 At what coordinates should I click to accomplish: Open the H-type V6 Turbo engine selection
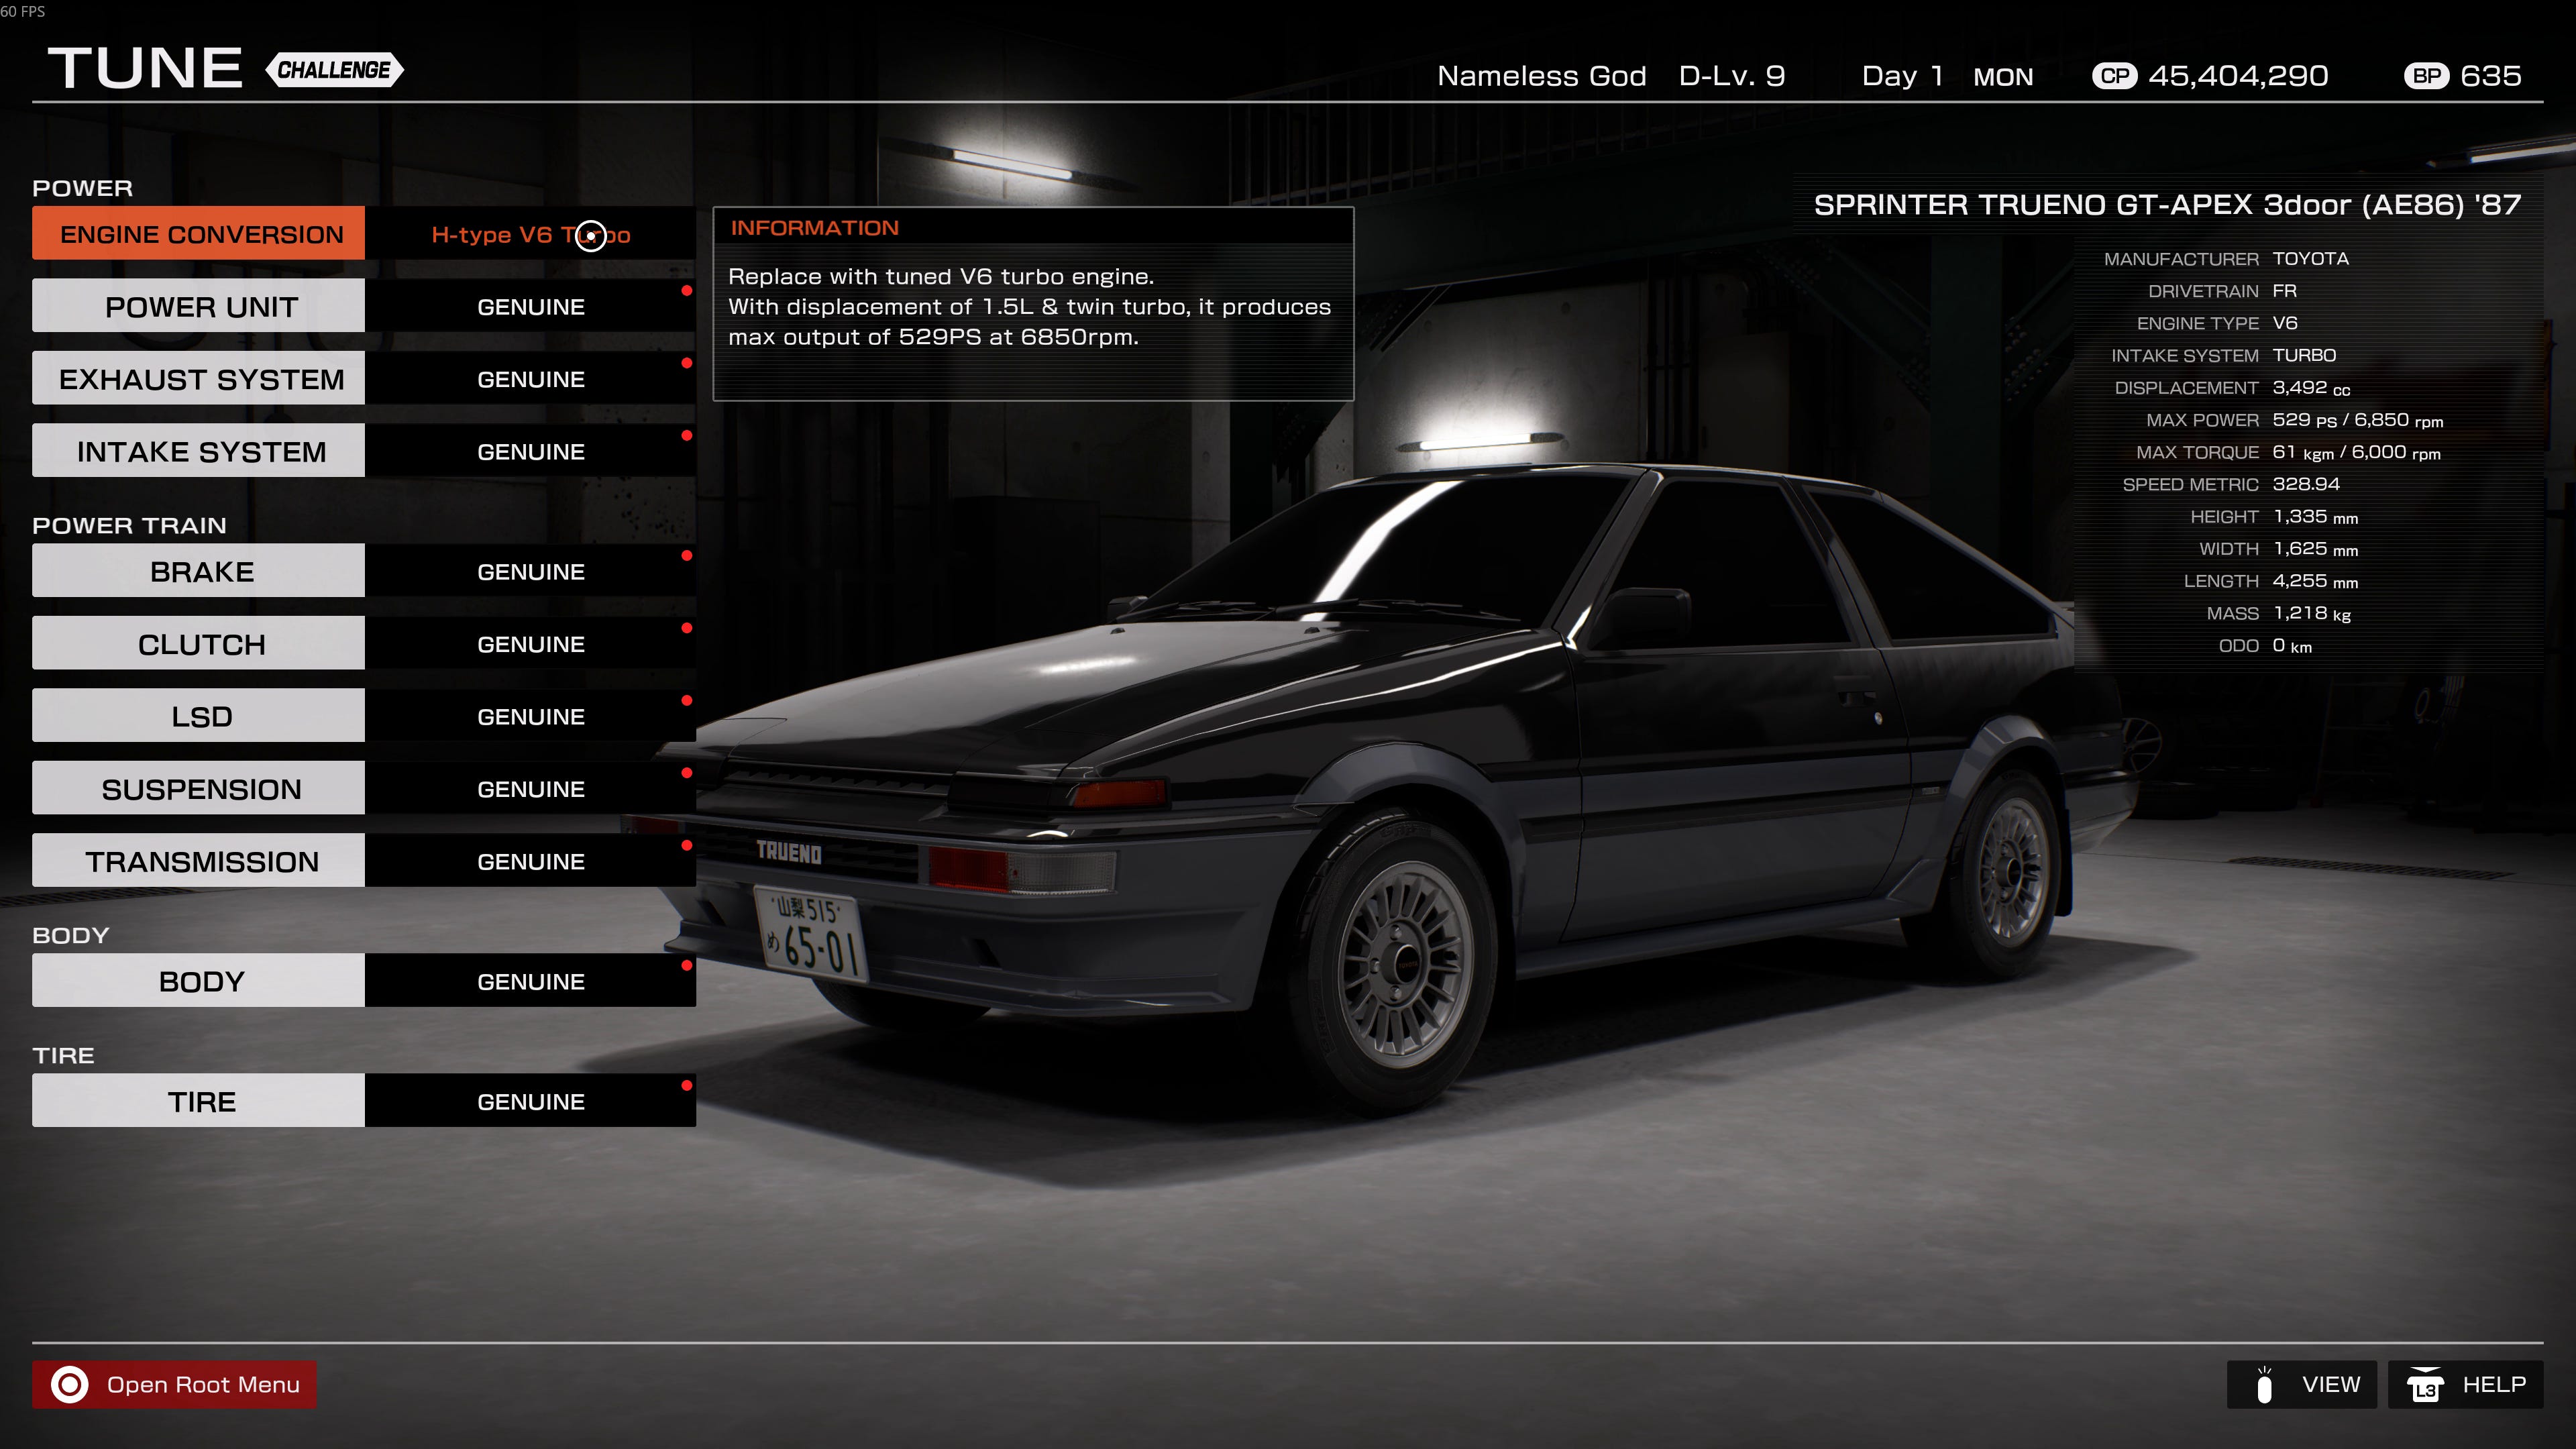[530, 234]
